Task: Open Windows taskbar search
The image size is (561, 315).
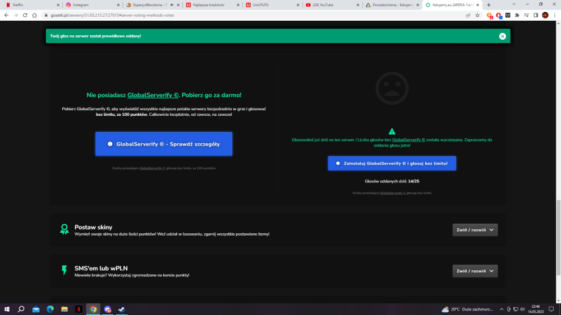Action: (x=21, y=309)
